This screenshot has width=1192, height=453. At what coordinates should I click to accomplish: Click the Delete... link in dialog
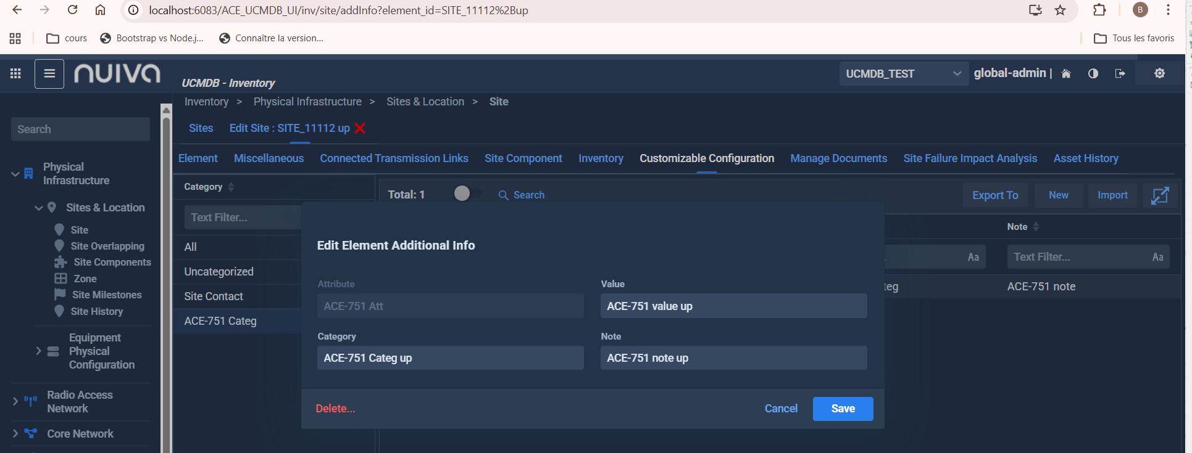click(335, 409)
